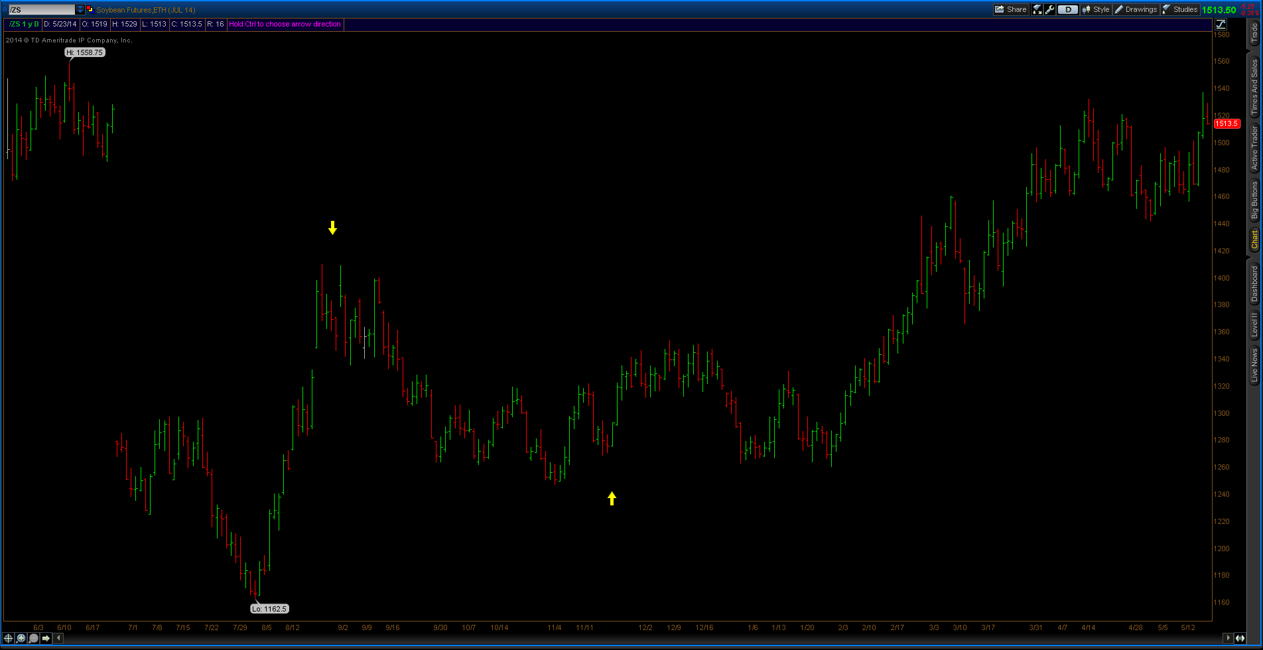1263x650 pixels.
Task: Open the Share menu button
Action: tap(1011, 9)
